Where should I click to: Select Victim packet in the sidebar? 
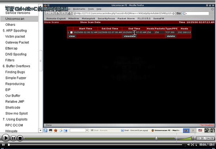15,37
